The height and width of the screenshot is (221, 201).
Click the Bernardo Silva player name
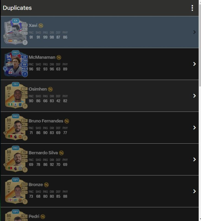(43, 153)
